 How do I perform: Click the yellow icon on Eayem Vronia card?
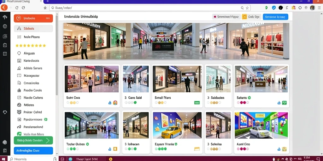coord(197,149)
